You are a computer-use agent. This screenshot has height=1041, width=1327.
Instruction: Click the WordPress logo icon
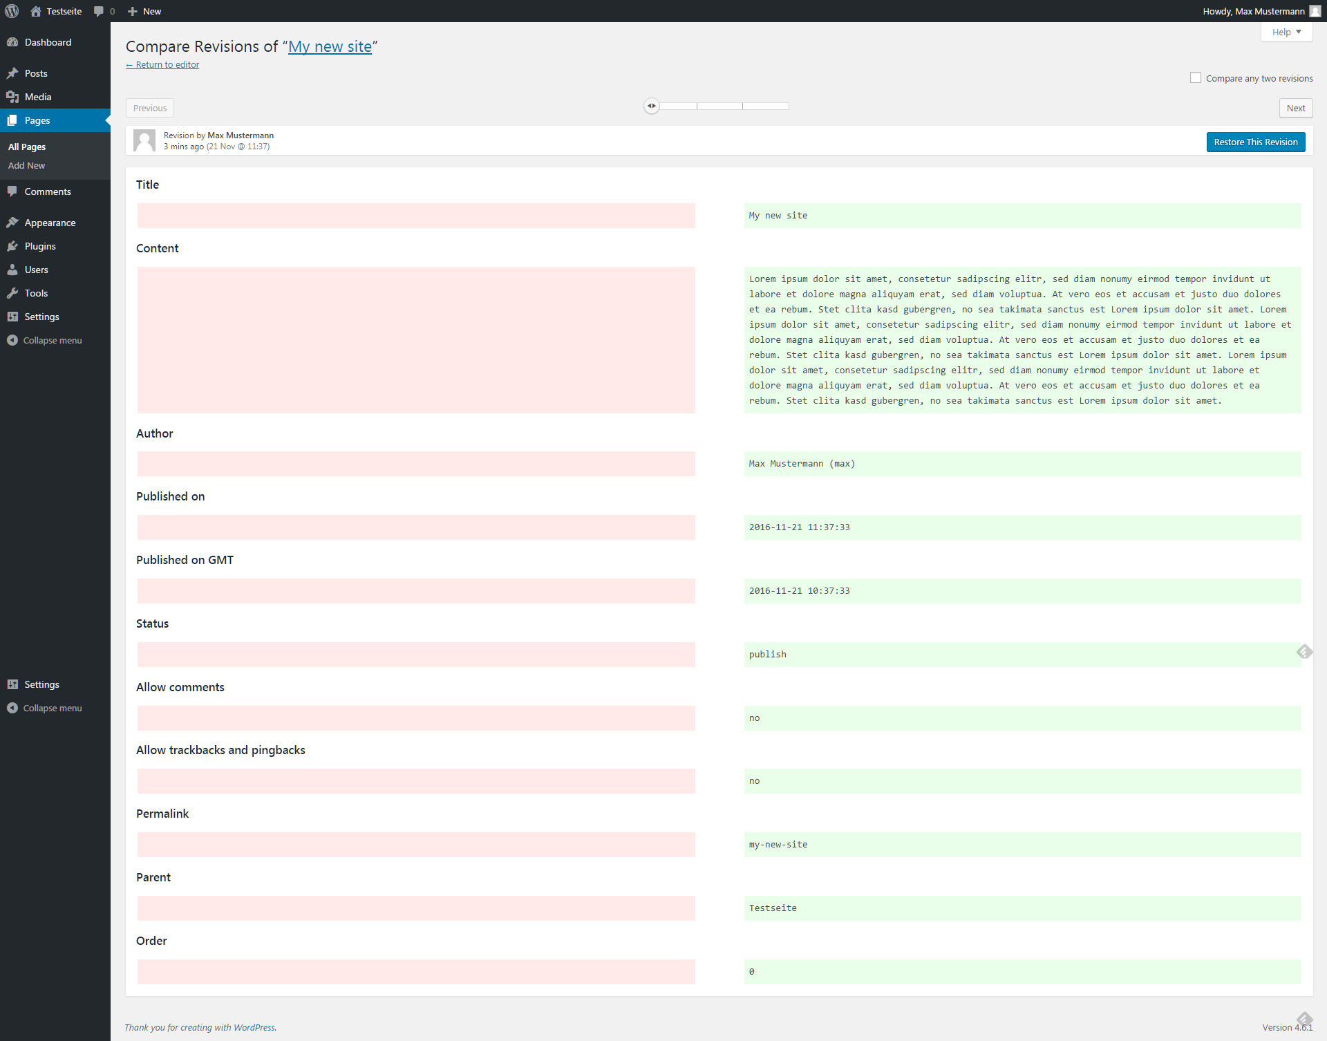[x=12, y=11]
